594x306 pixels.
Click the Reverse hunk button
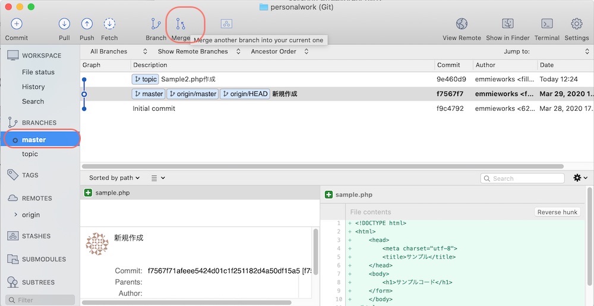557,212
